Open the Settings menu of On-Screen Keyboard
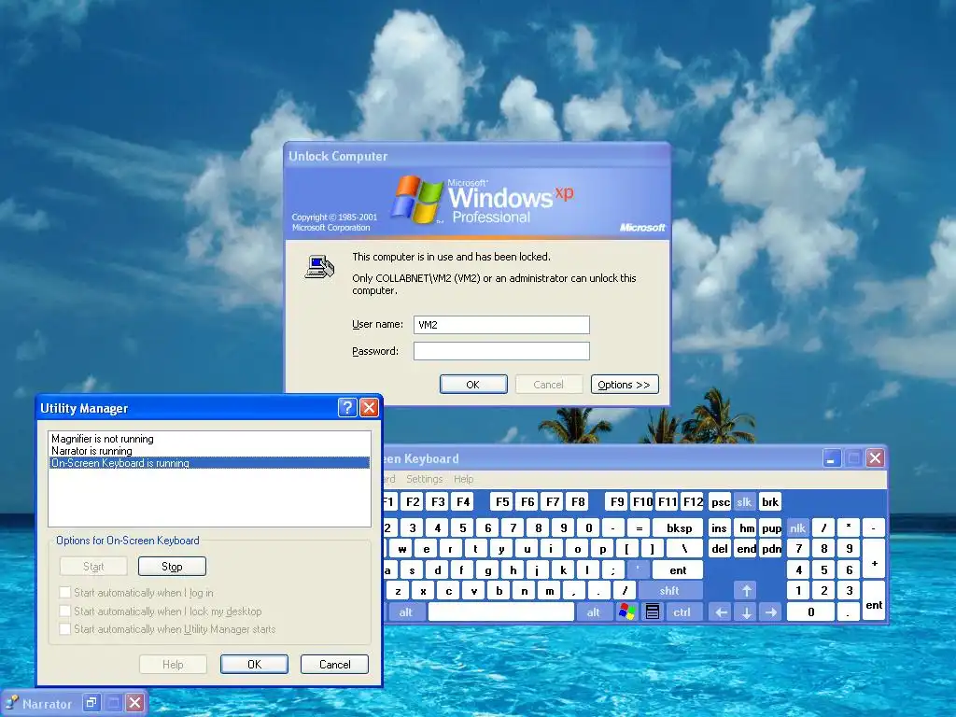This screenshot has height=717, width=956. [x=425, y=479]
